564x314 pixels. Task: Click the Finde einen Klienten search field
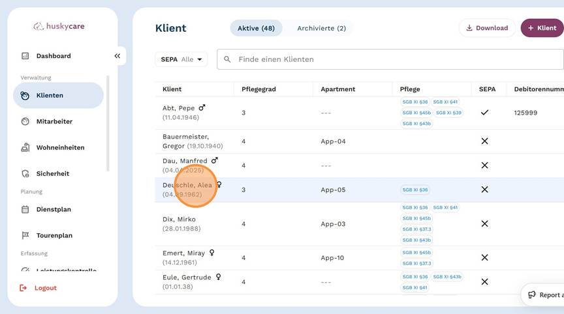[390, 59]
